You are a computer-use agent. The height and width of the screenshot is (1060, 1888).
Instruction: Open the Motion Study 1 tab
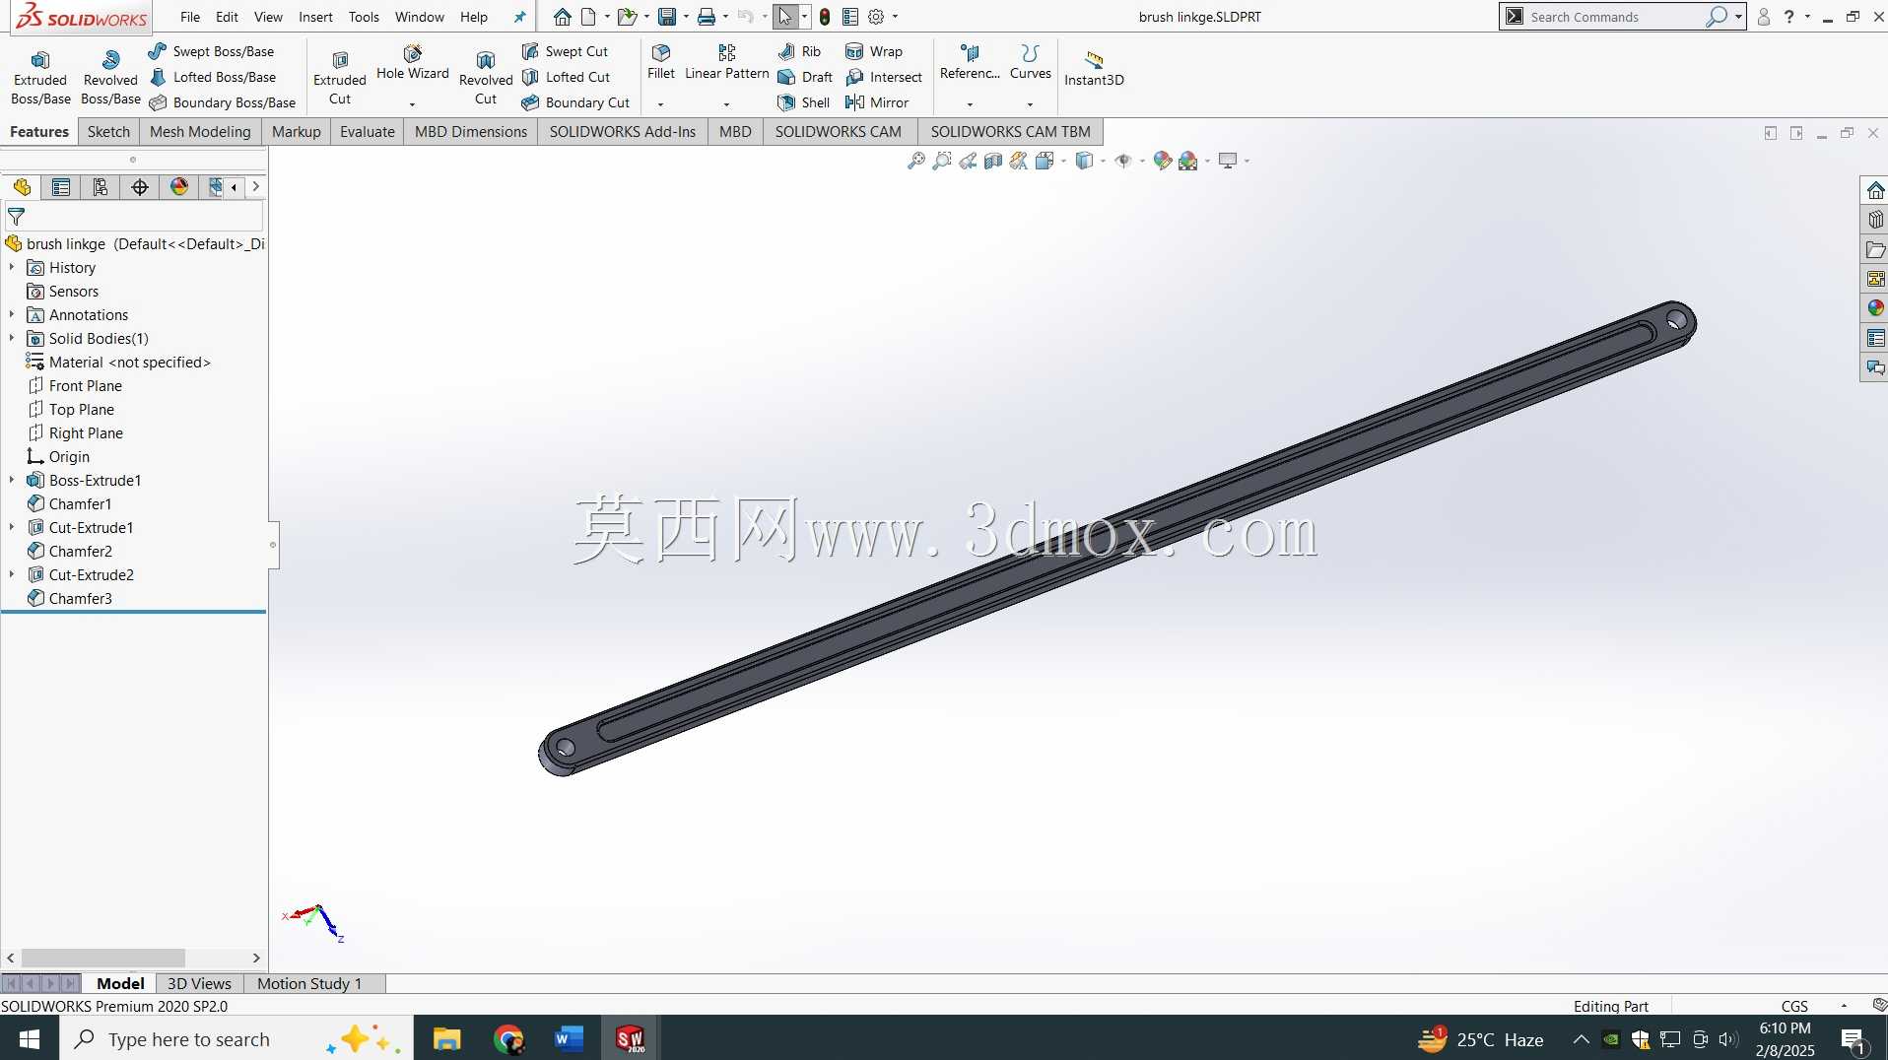click(x=309, y=983)
